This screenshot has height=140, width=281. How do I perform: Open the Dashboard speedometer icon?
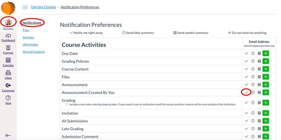(x=8, y=36)
